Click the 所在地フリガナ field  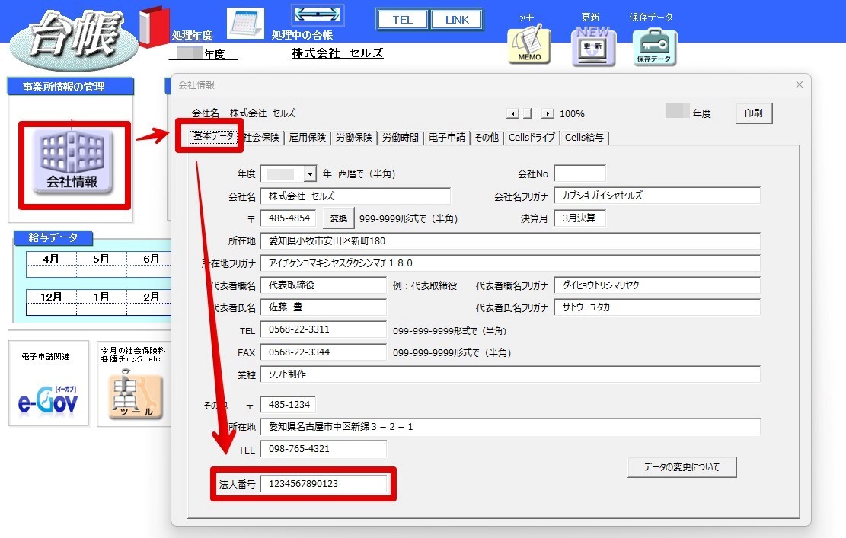tap(510, 263)
